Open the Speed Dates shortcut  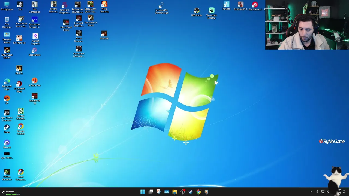click(x=34, y=52)
